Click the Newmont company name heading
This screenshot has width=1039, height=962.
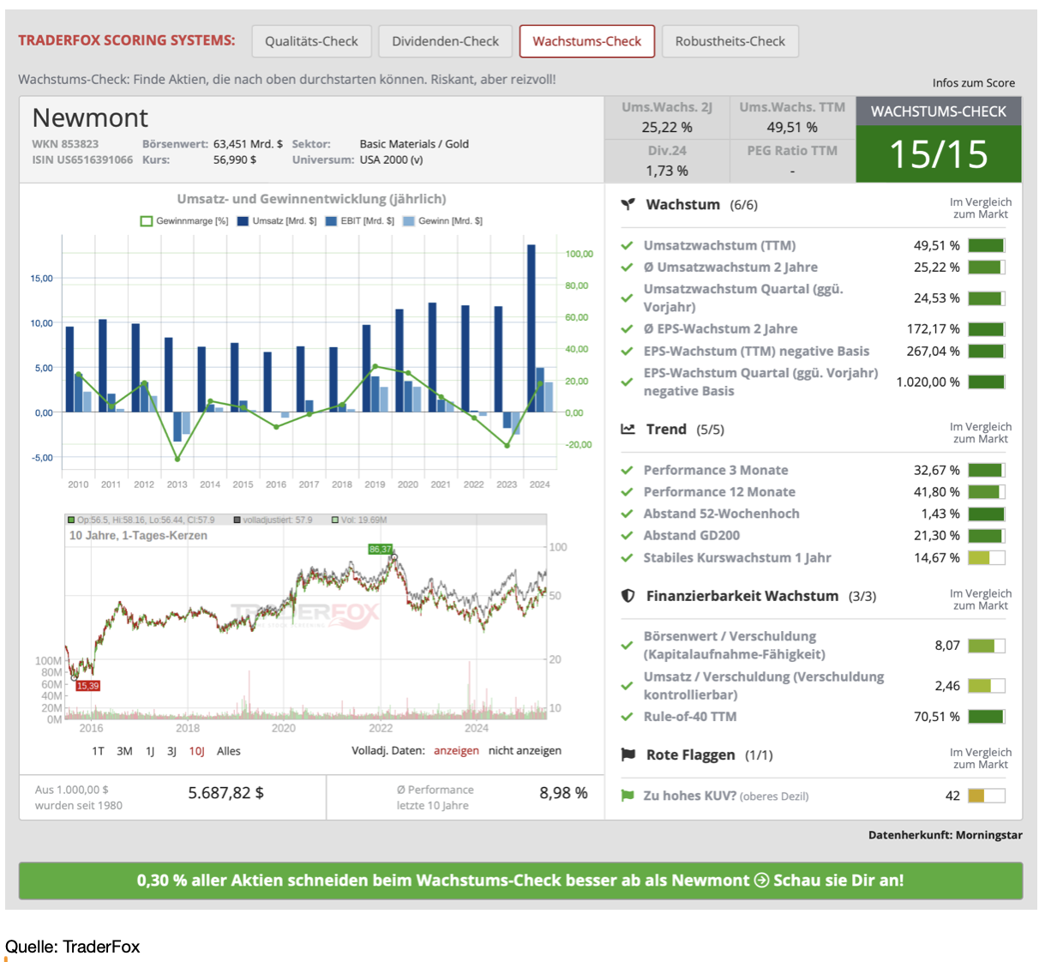90,117
